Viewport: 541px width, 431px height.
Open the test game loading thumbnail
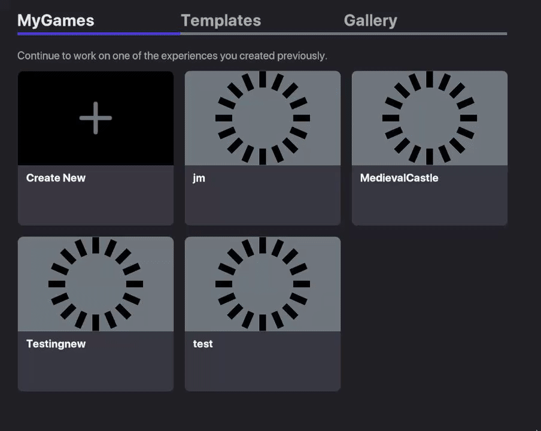[x=263, y=284]
